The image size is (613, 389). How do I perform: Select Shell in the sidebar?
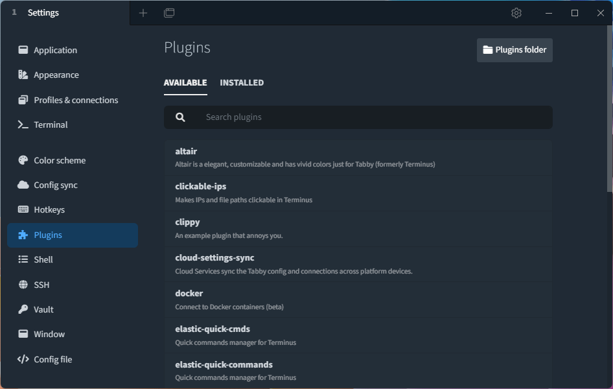pos(73,259)
